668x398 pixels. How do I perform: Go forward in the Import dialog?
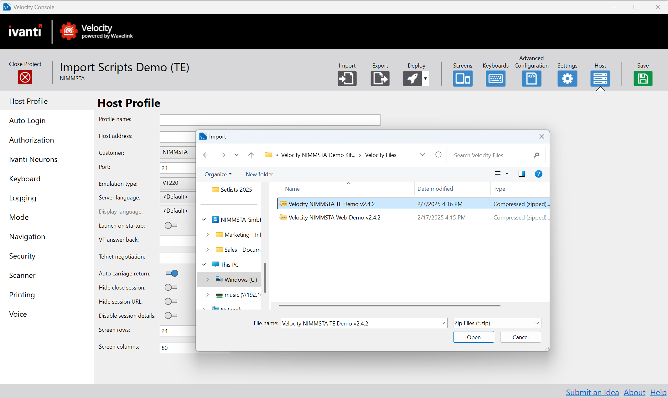222,155
